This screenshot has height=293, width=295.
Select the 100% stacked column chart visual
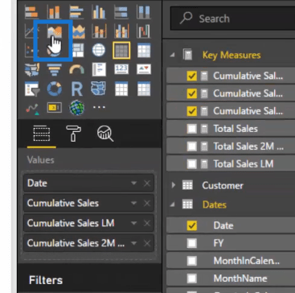click(144, 12)
